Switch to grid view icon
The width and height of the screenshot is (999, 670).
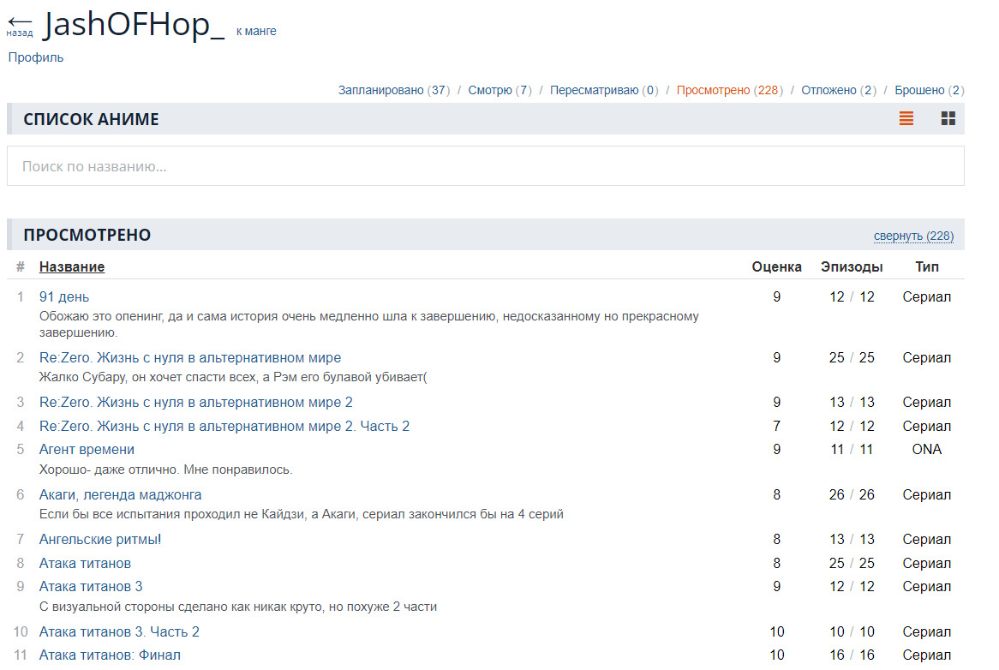[x=948, y=119]
